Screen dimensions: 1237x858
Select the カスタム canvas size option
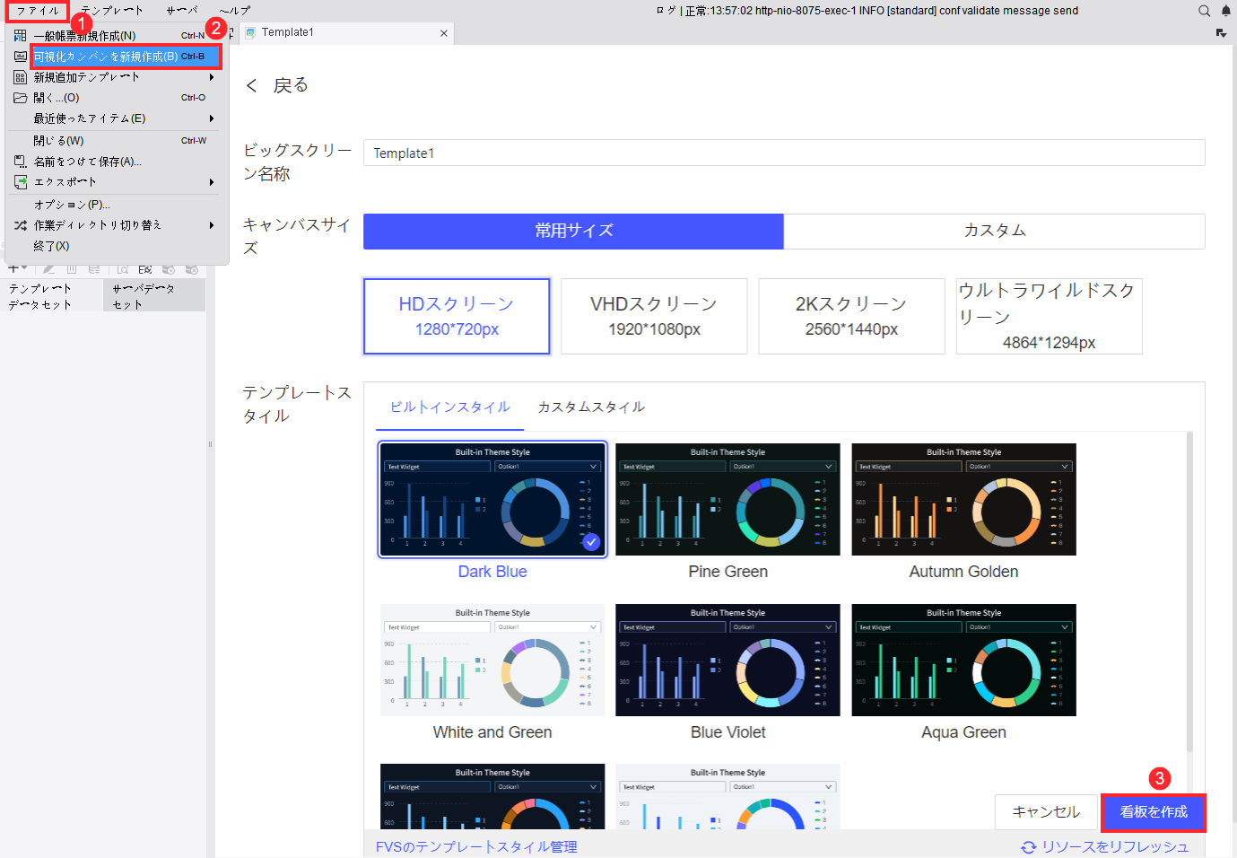(995, 231)
